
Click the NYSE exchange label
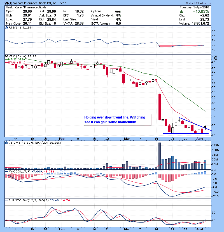[62, 3]
